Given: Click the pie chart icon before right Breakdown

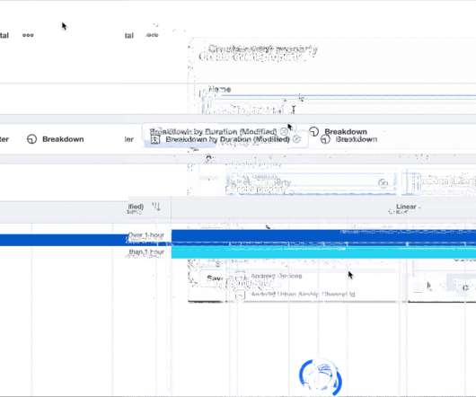Looking at the screenshot, I should [325, 139].
